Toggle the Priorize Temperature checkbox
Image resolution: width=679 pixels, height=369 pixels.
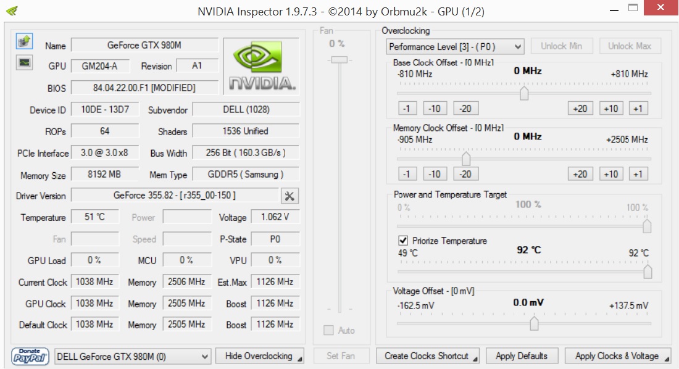402,241
